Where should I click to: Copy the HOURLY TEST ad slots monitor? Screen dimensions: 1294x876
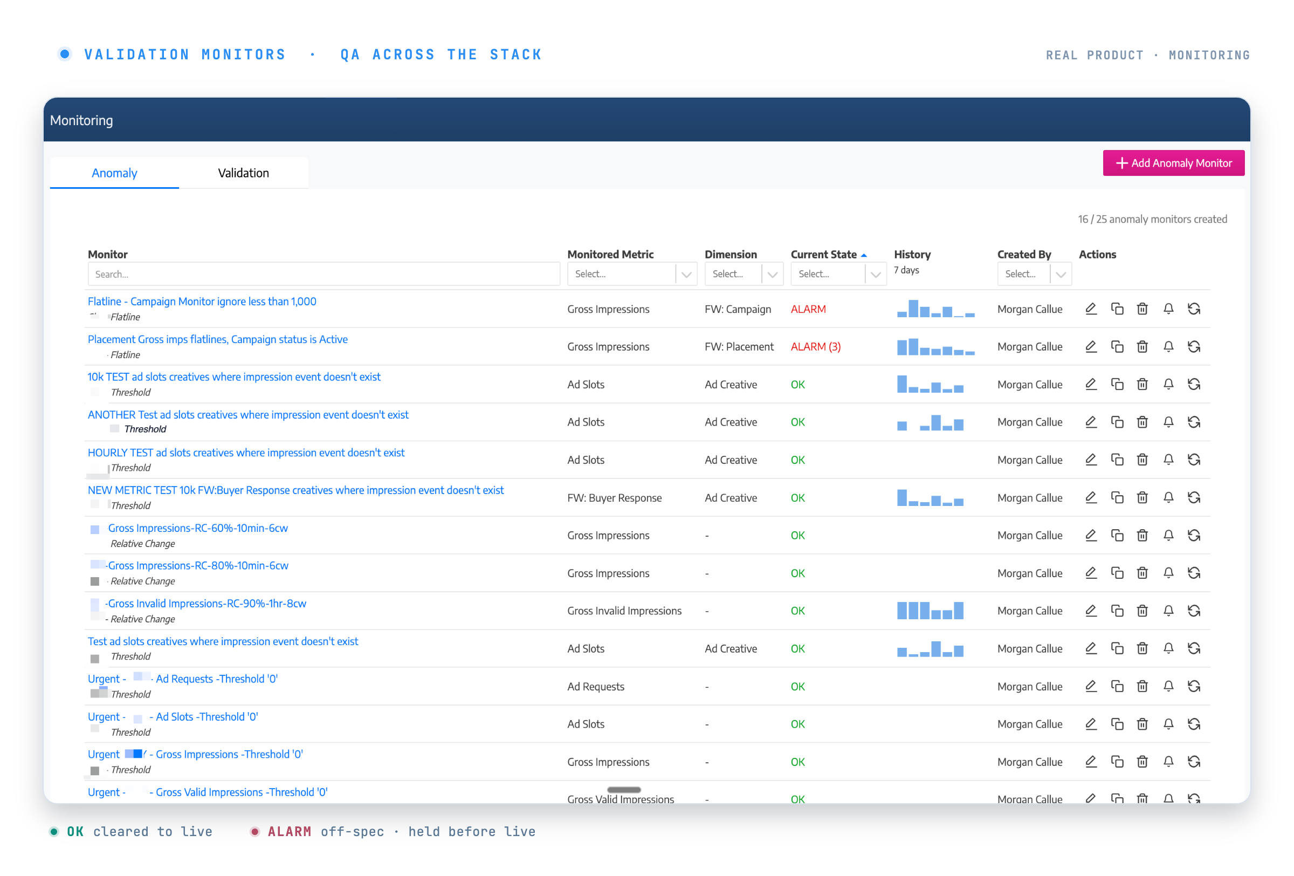coord(1117,460)
